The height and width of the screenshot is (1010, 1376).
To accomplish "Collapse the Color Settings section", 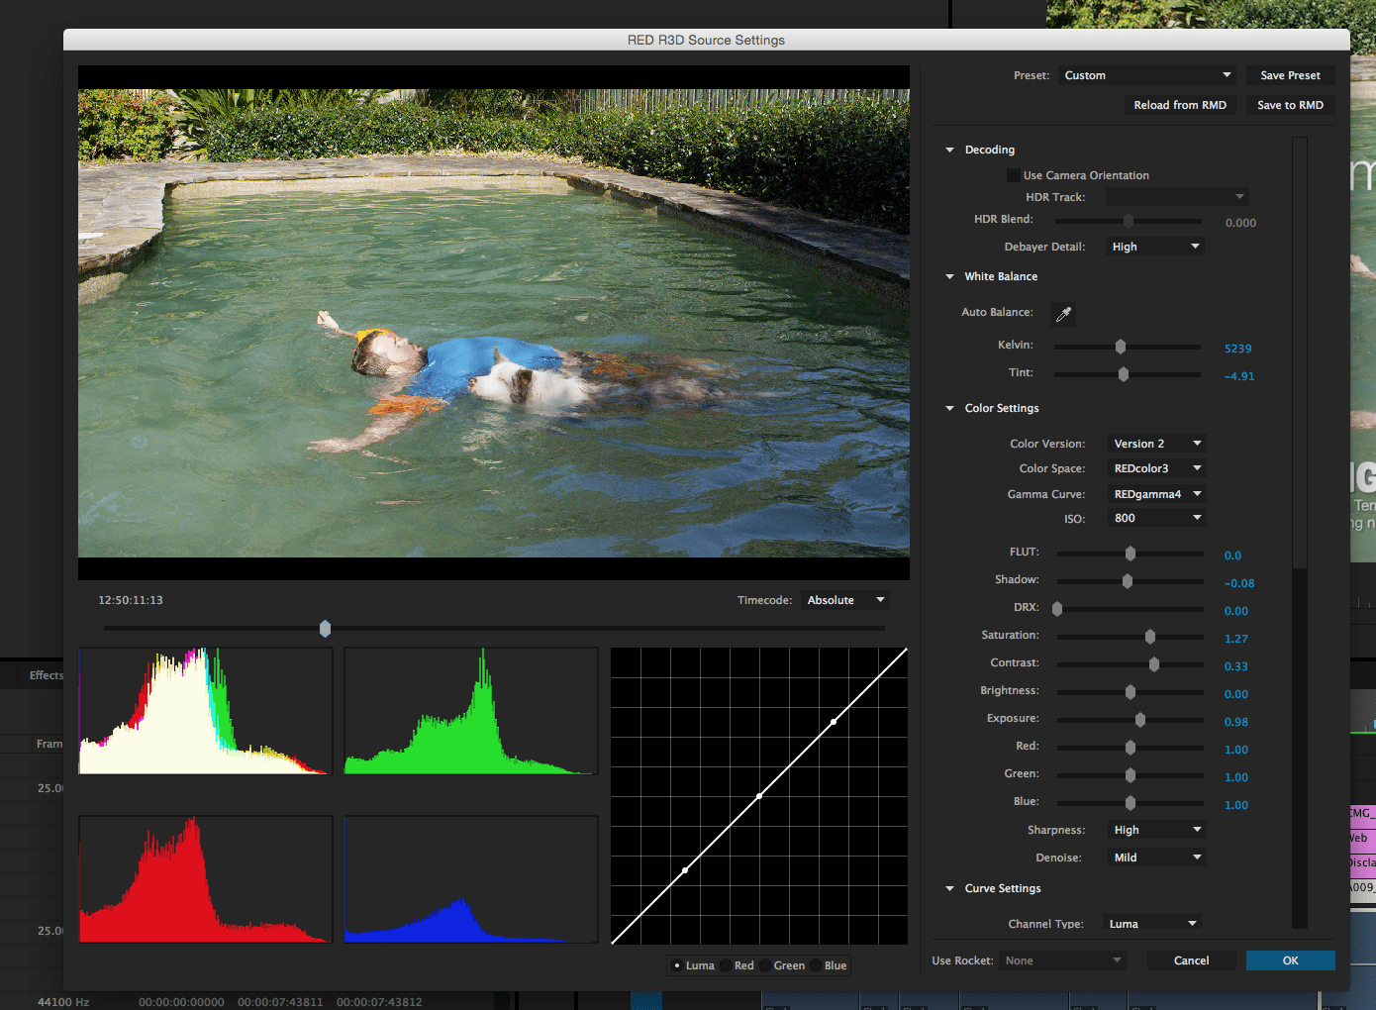I will [x=950, y=409].
